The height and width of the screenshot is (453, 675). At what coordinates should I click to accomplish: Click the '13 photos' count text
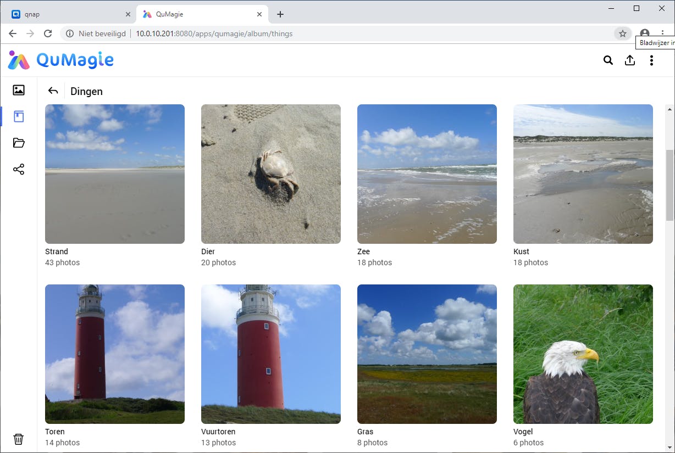point(218,443)
